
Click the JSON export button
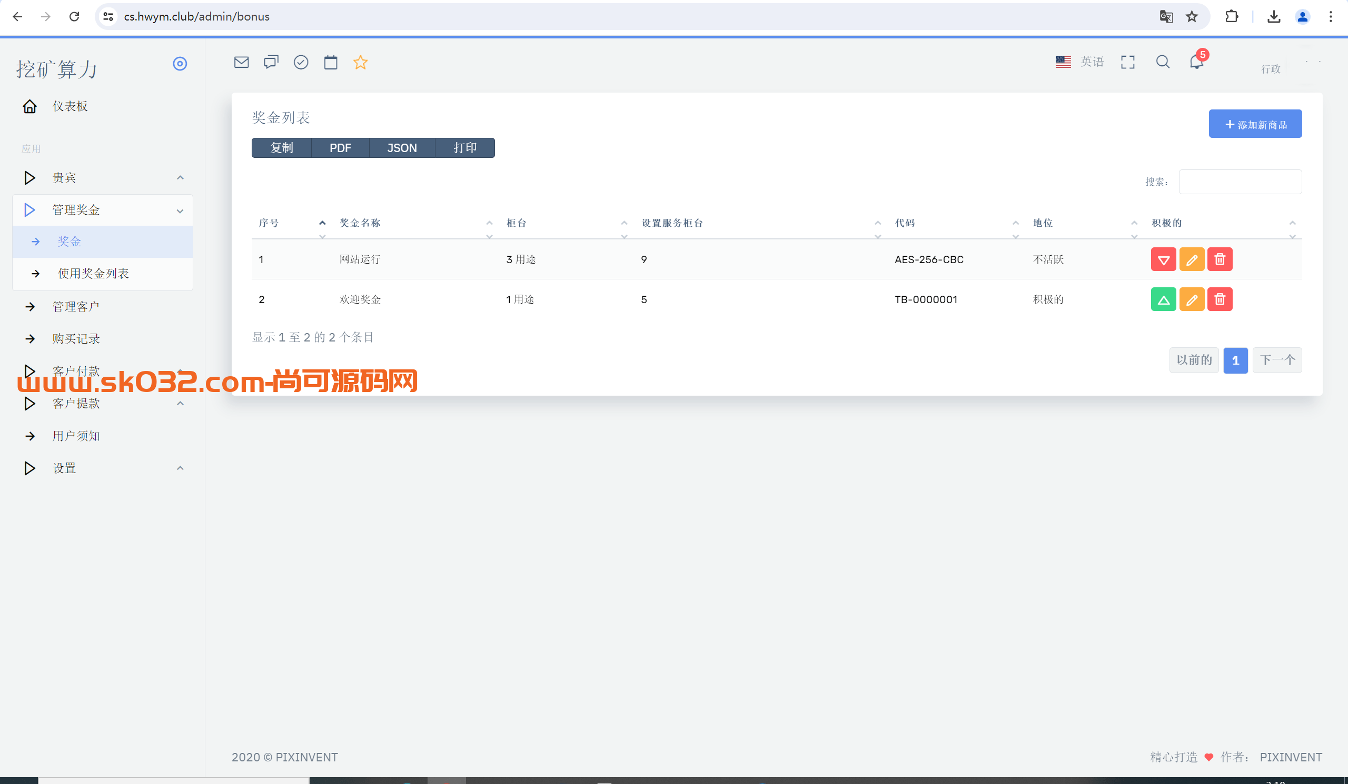click(402, 148)
